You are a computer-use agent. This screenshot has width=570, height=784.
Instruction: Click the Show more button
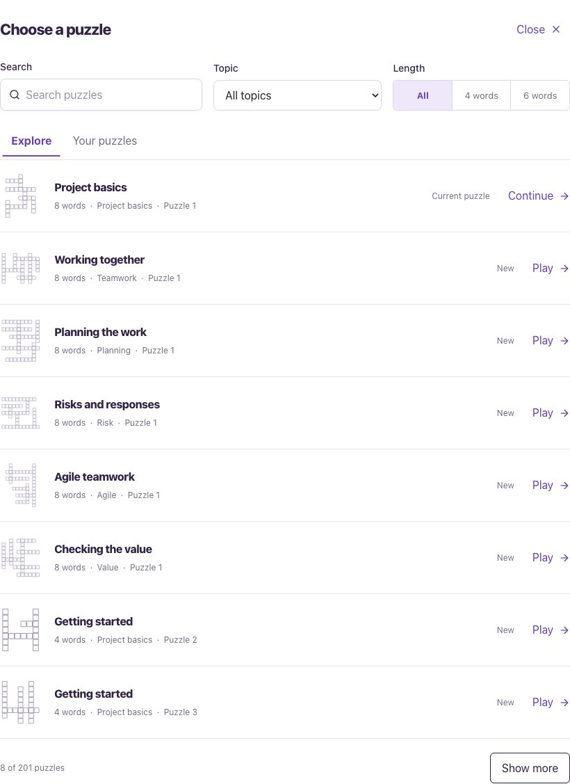point(530,768)
